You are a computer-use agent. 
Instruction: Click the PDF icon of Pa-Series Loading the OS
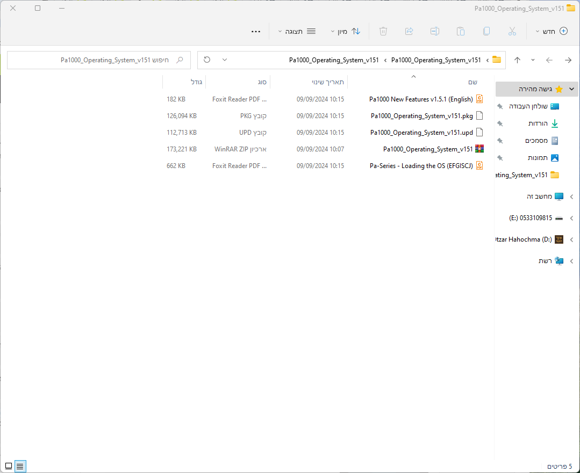coord(479,165)
